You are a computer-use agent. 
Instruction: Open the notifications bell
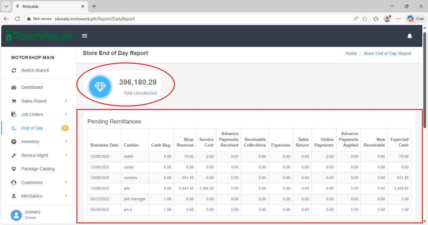tap(410, 36)
